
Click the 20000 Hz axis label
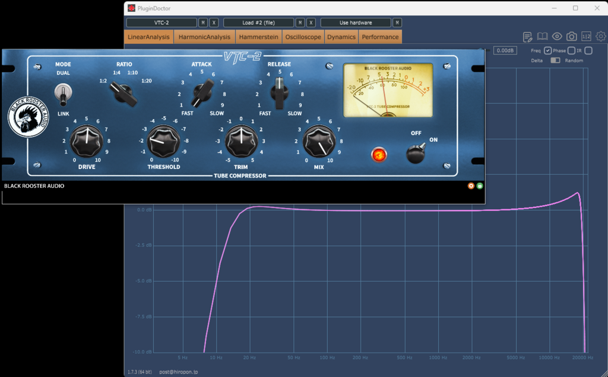click(582, 357)
